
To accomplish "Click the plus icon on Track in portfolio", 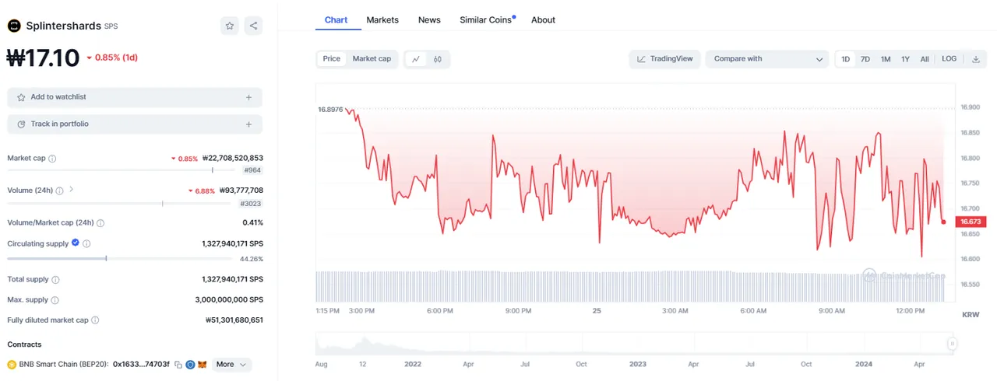I will [248, 124].
